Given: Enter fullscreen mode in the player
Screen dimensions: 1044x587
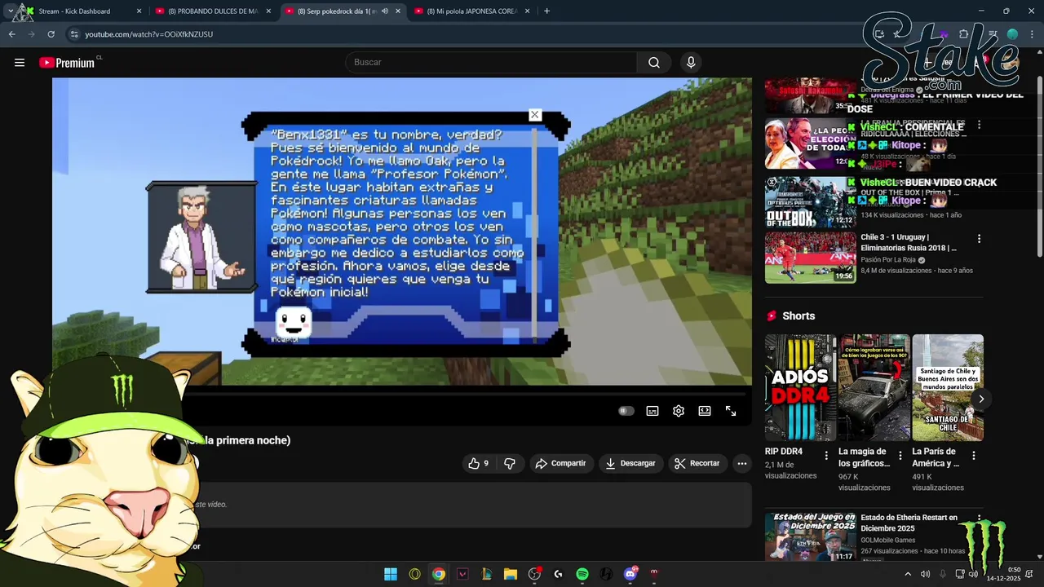Looking at the screenshot, I should pos(731,411).
